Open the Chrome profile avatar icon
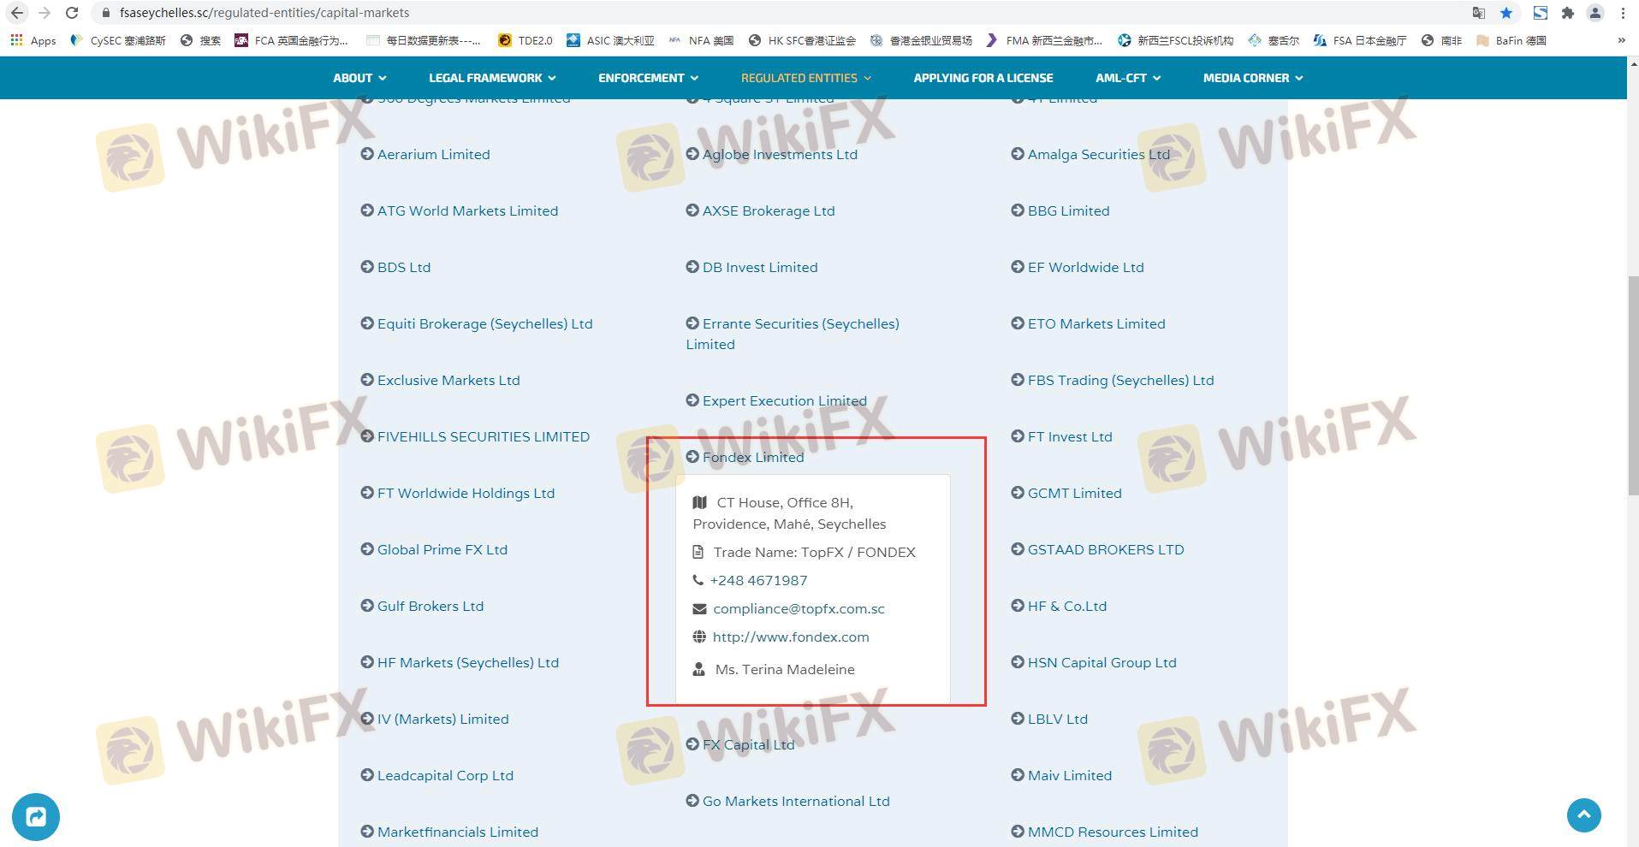Screen dimensions: 1639x847 point(1595,13)
